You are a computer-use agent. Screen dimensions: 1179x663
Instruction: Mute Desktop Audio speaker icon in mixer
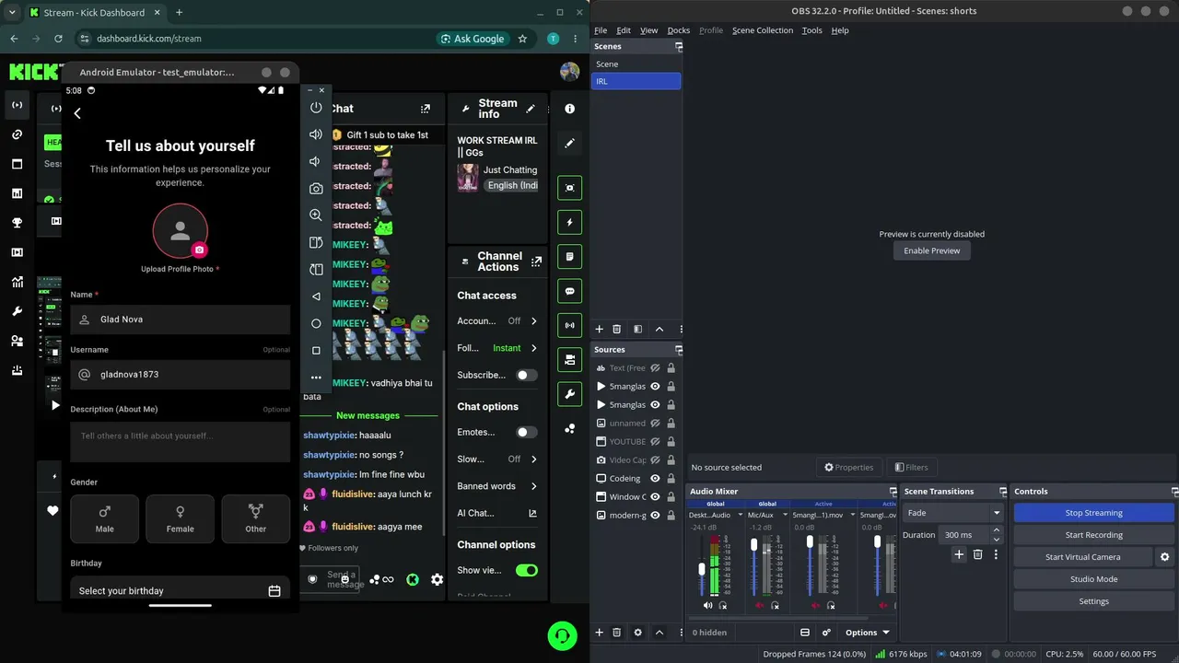(x=707, y=605)
